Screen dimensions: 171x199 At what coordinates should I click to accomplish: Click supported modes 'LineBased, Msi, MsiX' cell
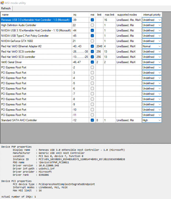click(x=129, y=20)
